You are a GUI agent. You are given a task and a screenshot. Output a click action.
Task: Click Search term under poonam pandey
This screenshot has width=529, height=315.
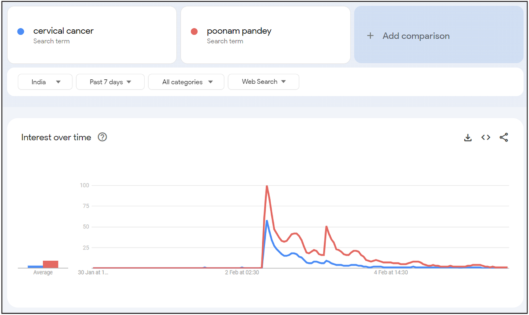pos(225,41)
